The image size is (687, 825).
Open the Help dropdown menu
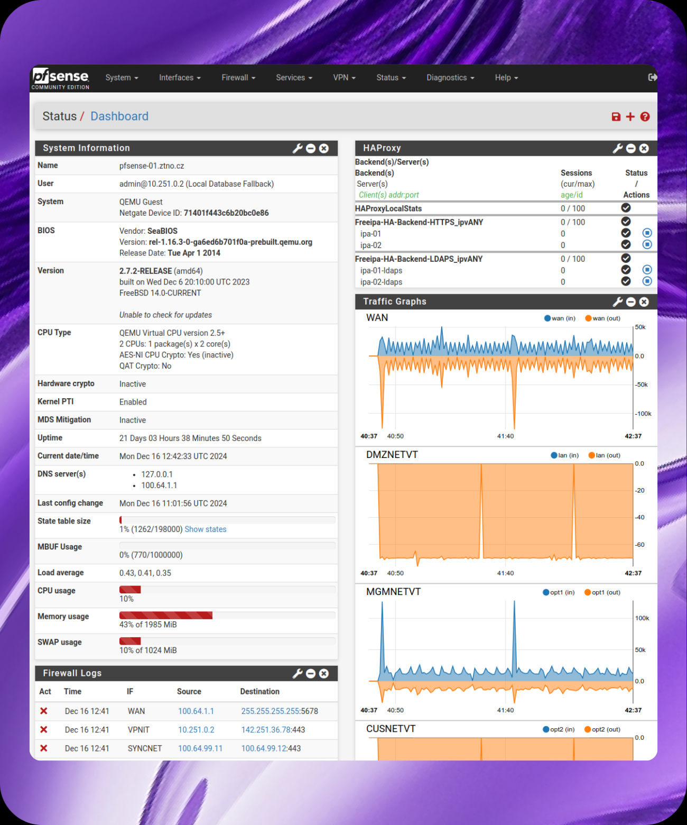(506, 78)
